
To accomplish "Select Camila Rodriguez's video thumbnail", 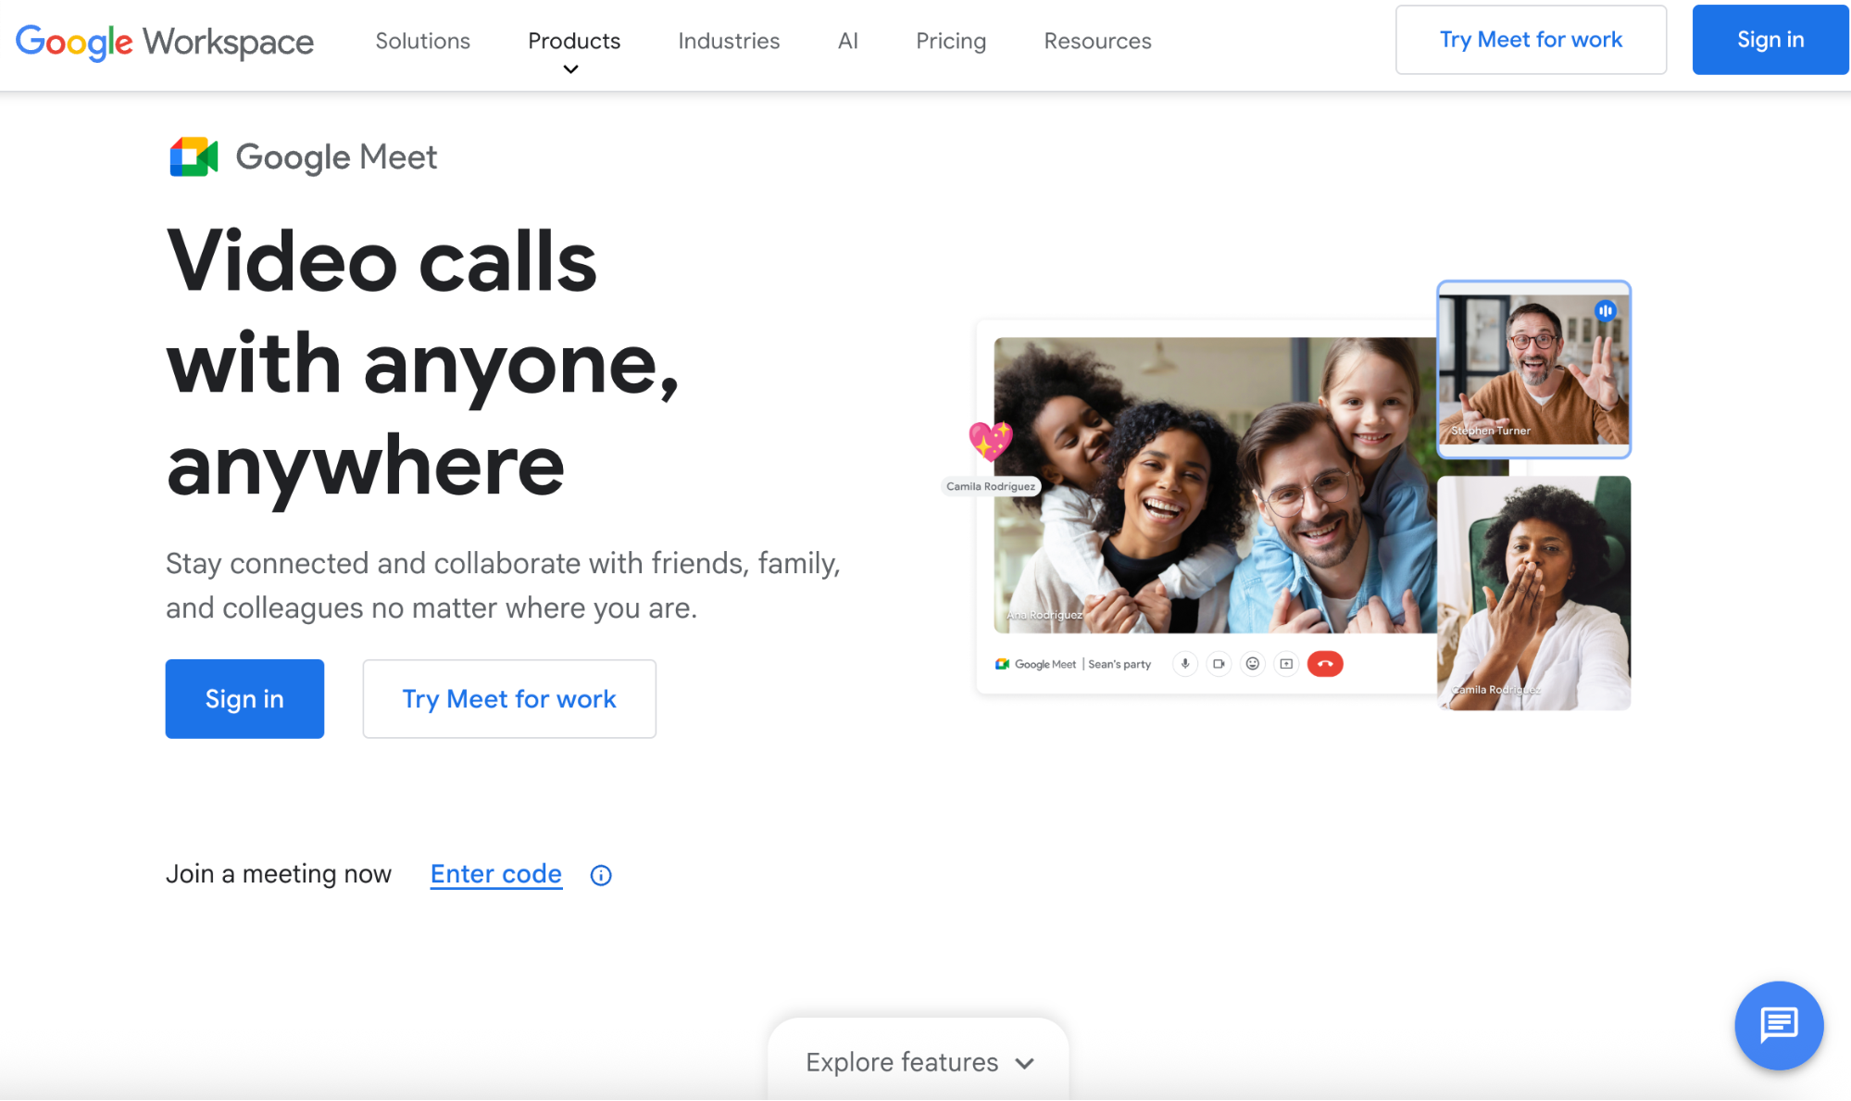I will click(x=1533, y=591).
